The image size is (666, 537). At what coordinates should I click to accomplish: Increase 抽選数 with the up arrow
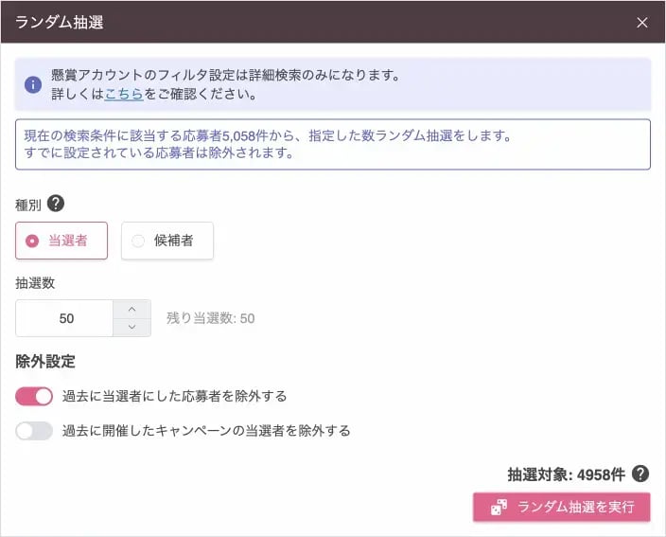131,309
